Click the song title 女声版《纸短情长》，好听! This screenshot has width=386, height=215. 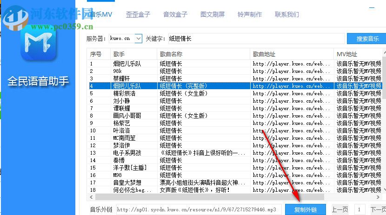coord(194,189)
